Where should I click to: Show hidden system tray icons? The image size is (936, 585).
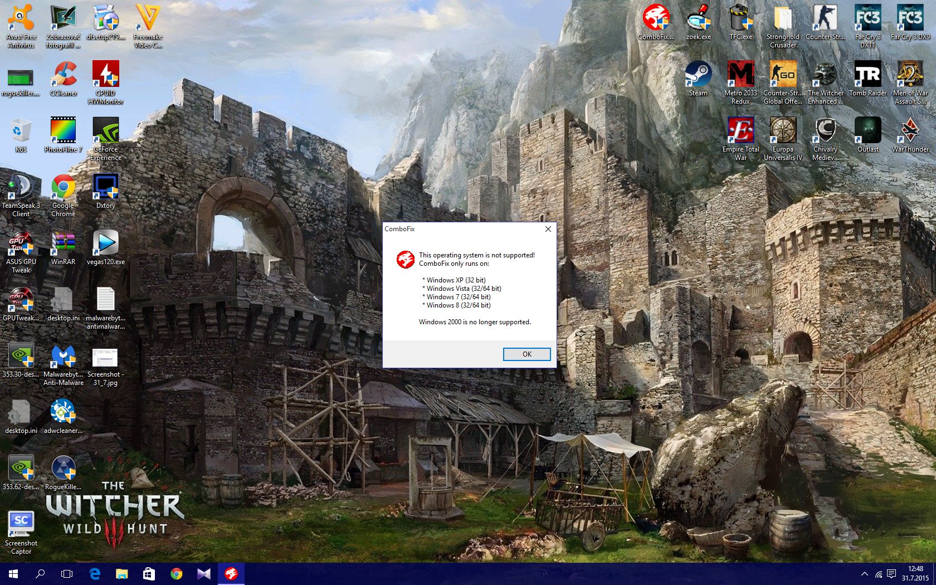(x=864, y=574)
